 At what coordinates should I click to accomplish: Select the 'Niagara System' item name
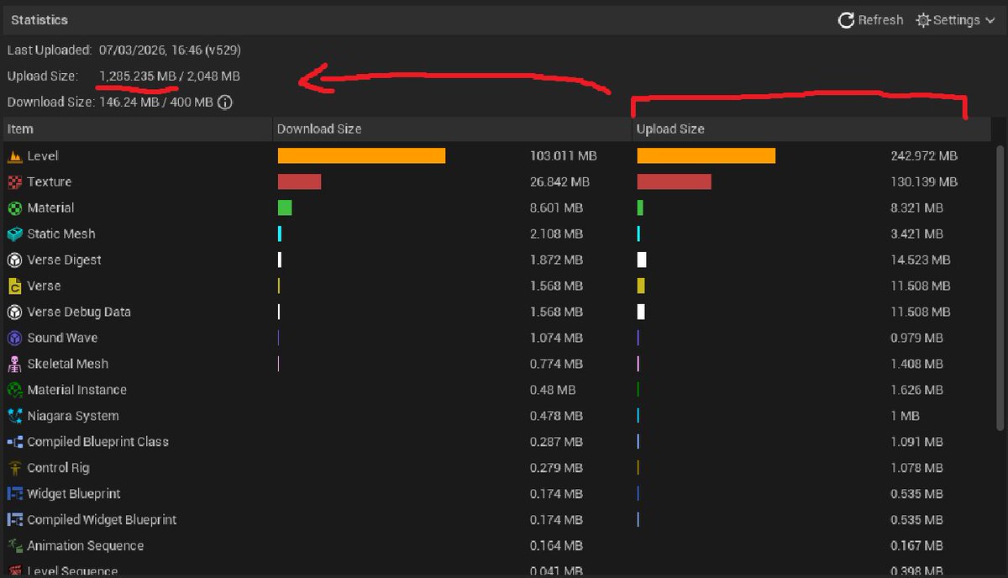tap(73, 417)
